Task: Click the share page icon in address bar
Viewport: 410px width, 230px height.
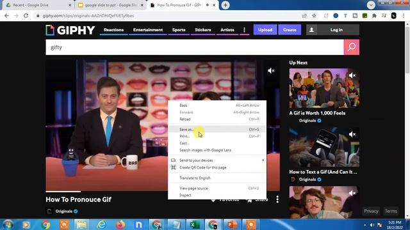Action: 304,16
